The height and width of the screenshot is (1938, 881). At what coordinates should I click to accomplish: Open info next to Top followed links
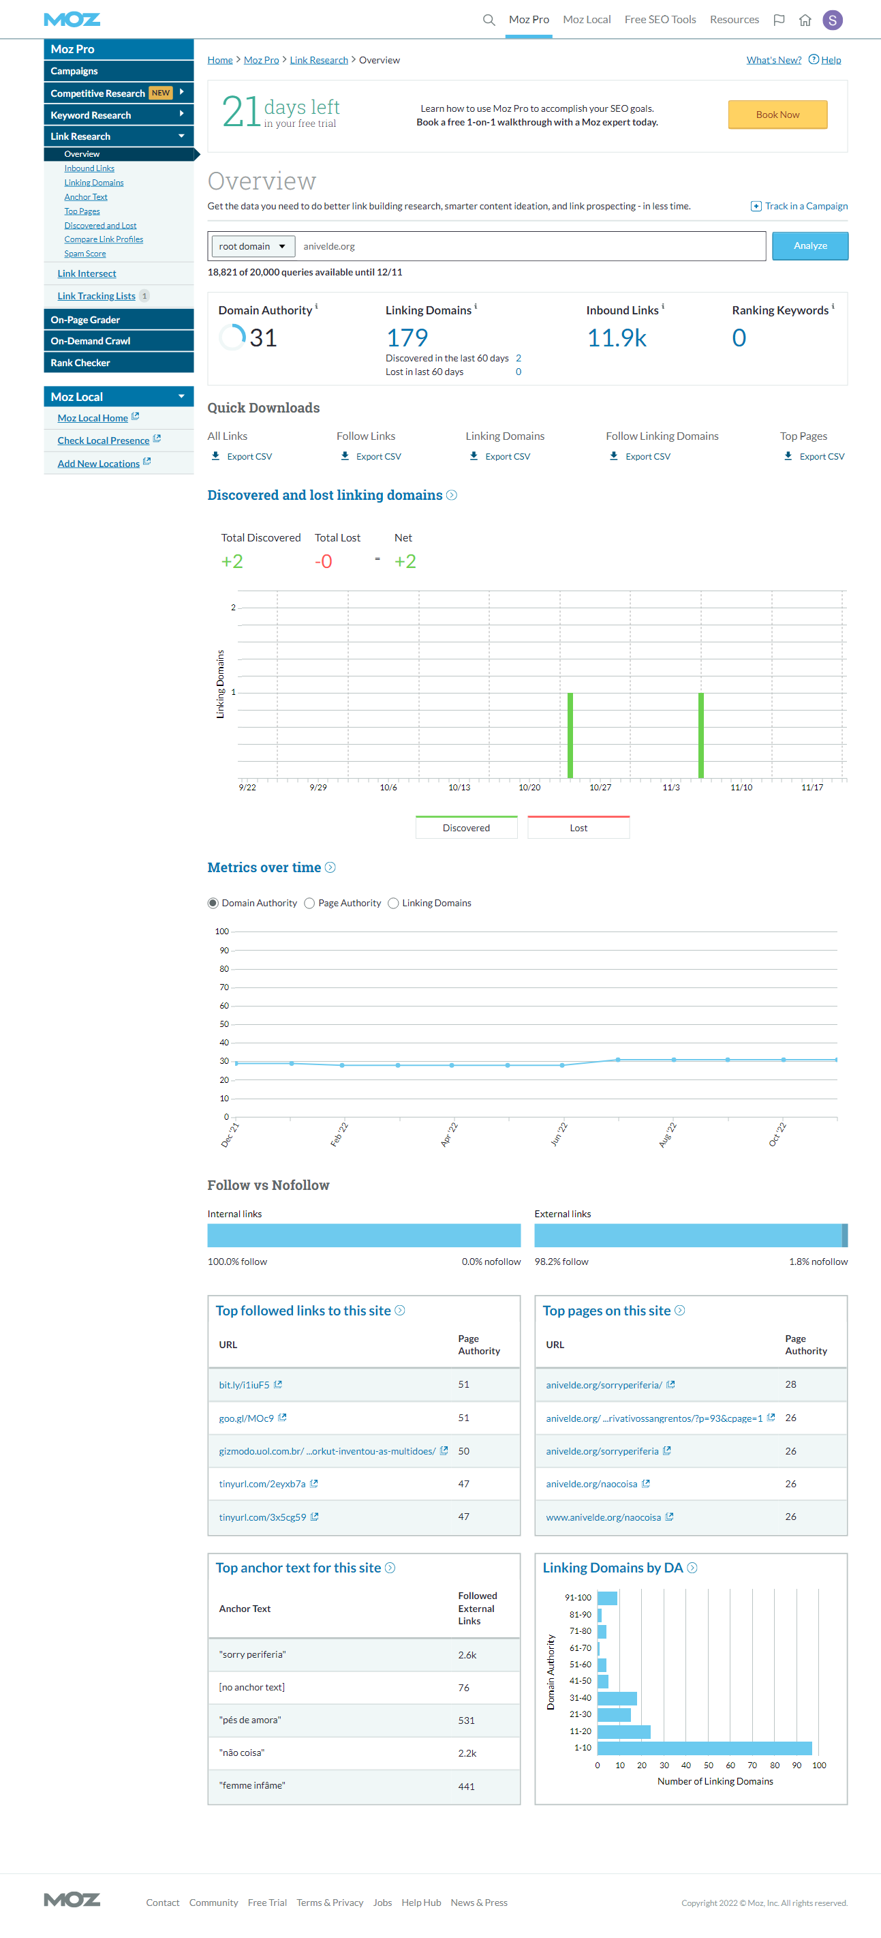(x=400, y=1311)
